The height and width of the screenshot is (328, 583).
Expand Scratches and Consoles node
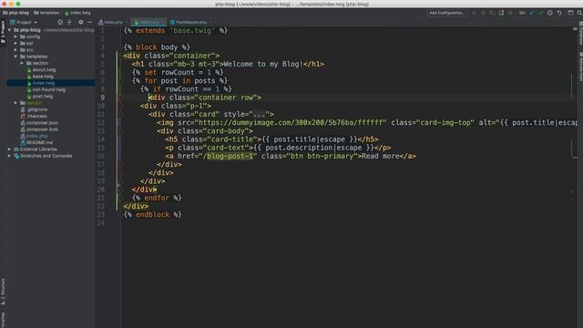point(10,156)
